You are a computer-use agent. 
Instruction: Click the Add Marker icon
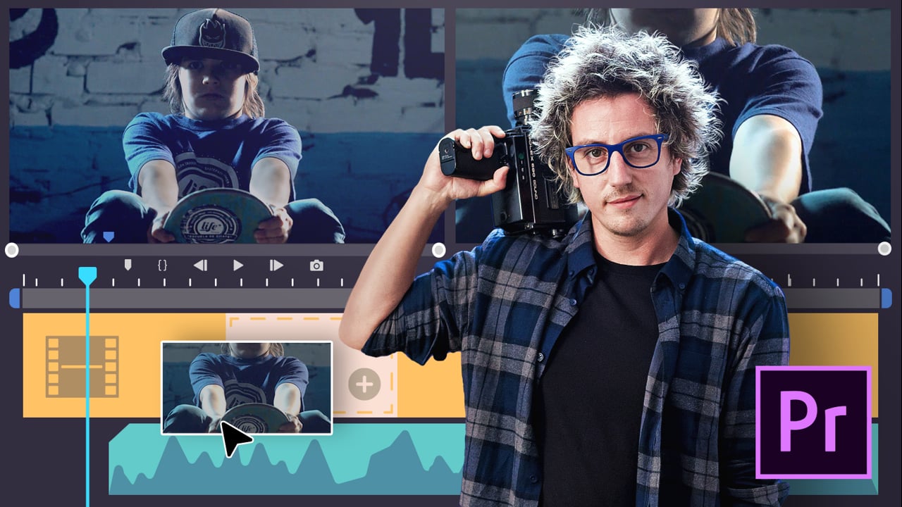(x=128, y=265)
